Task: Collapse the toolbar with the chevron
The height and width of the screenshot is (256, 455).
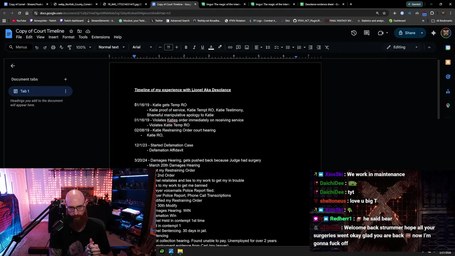Action: click(x=429, y=47)
